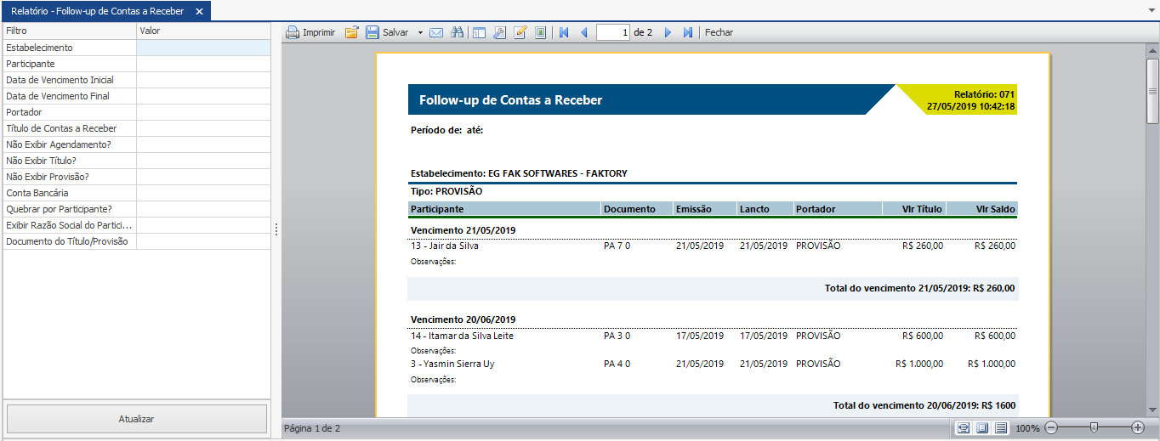1160x441 pixels.
Task: Go to the first page
Action: (x=563, y=32)
